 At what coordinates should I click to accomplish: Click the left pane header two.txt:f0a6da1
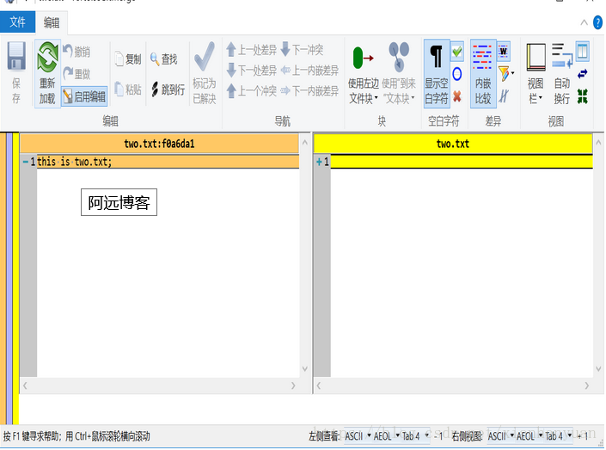pos(159,144)
